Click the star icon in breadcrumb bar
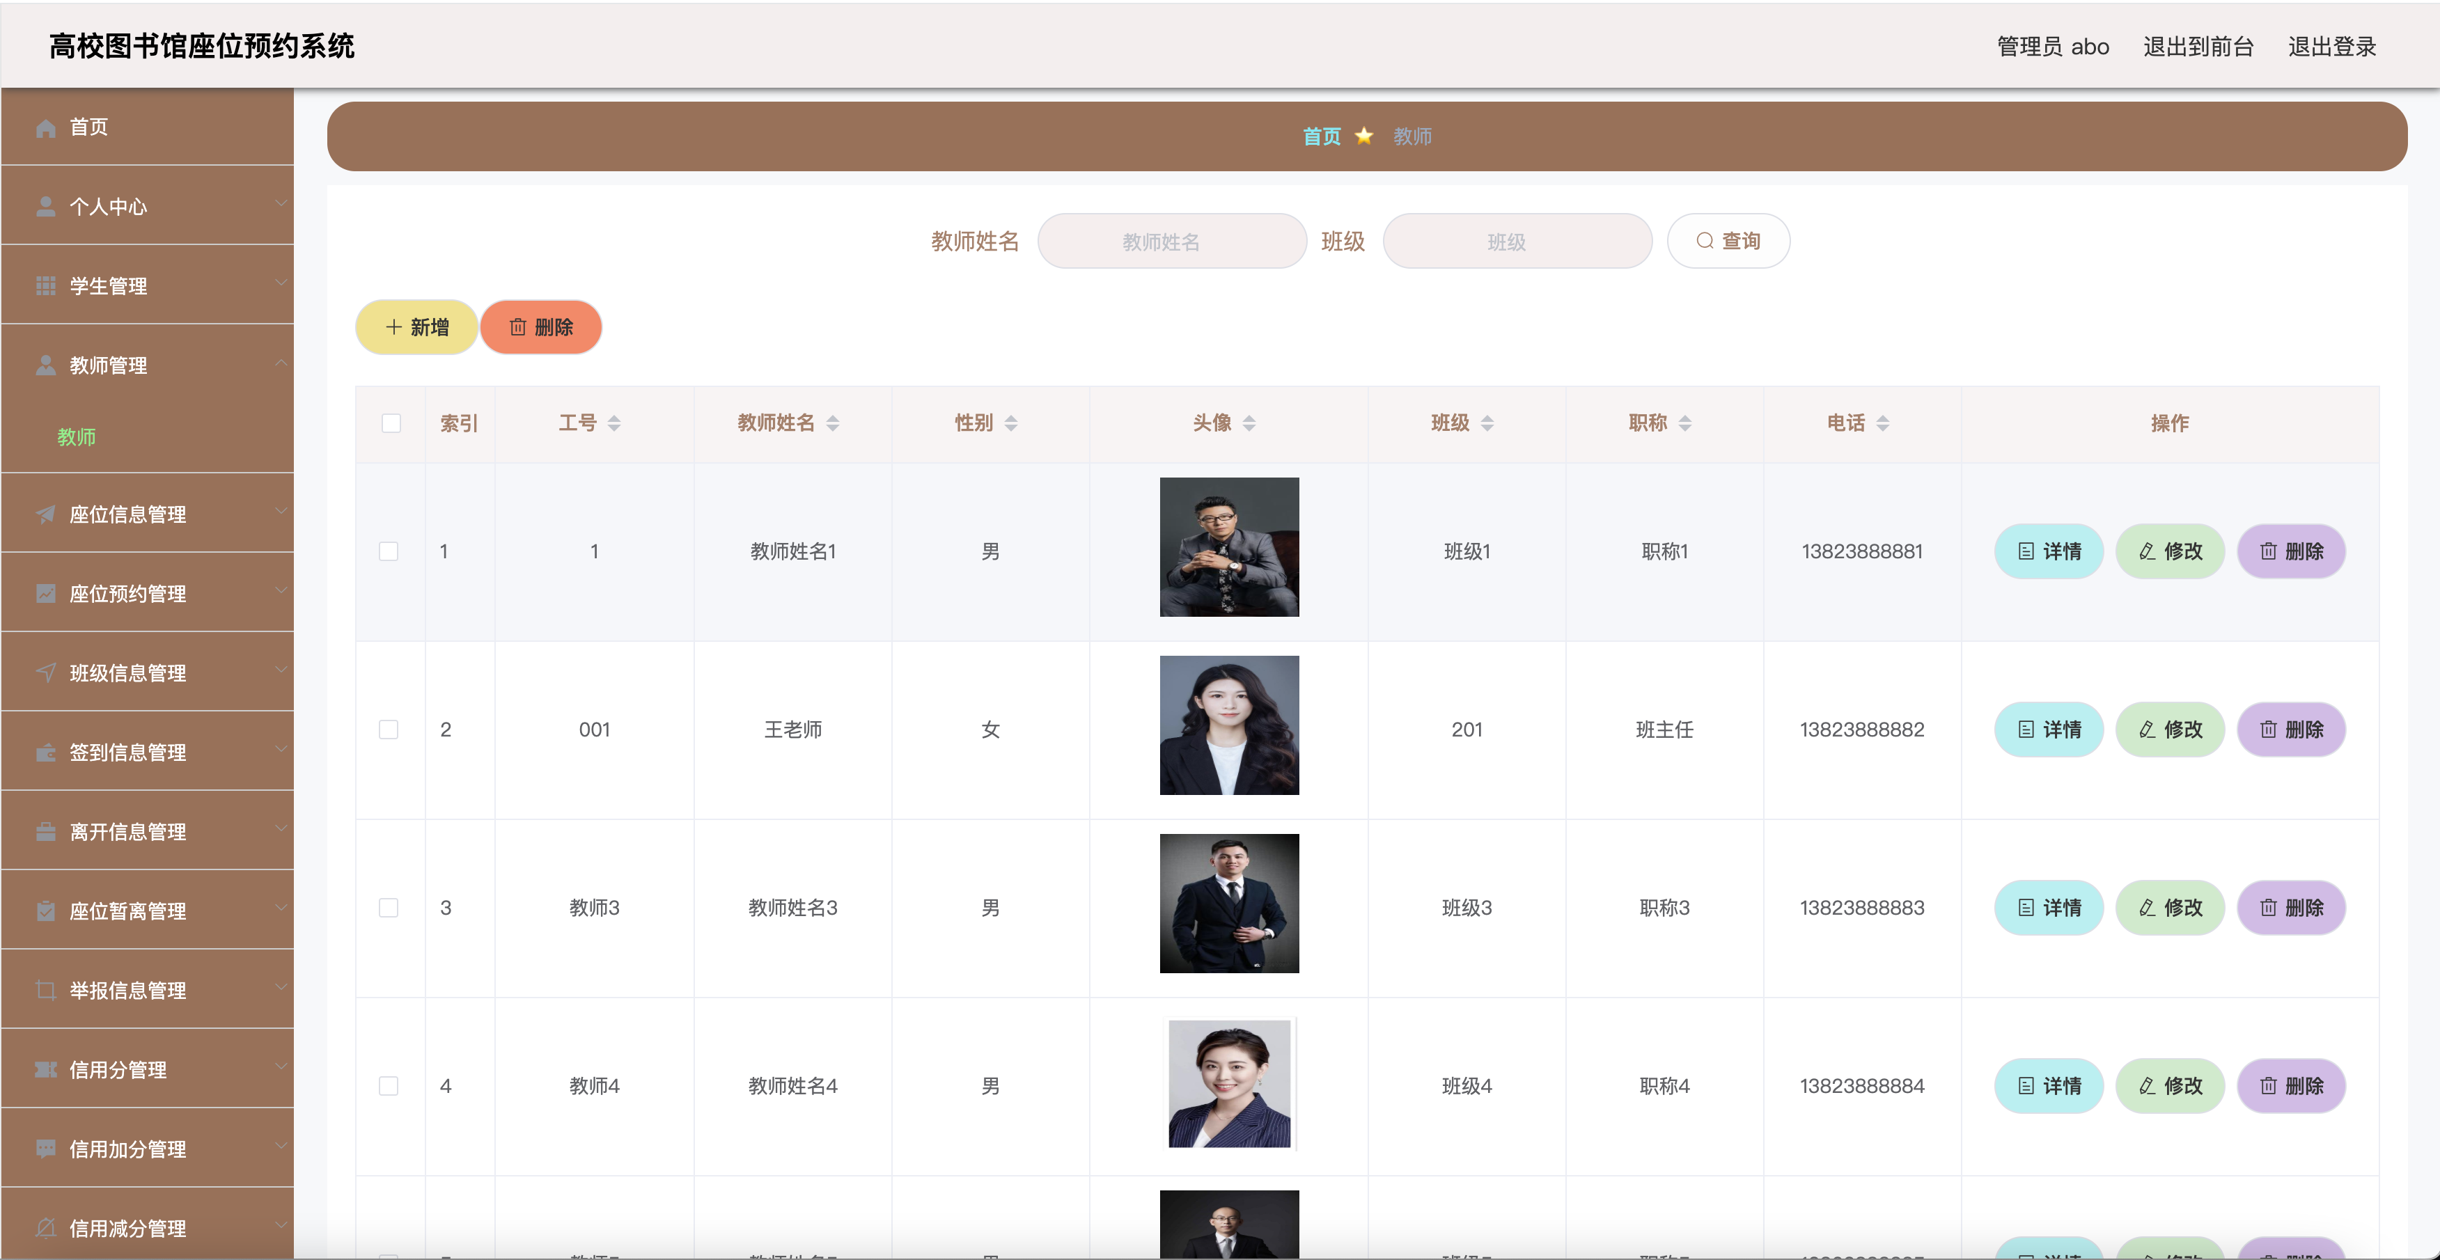Screen dimensions: 2440x1260 1364,135
